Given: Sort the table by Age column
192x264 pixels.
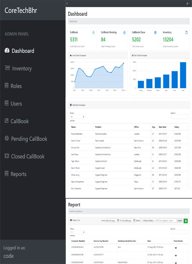Looking at the screenshot, I should (x=154, y=127).
